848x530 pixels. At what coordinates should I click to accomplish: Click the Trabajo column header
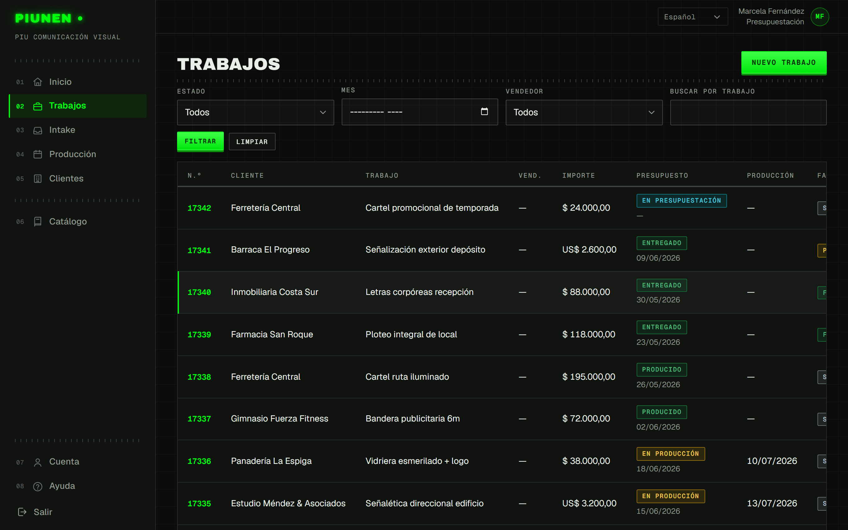(382, 176)
